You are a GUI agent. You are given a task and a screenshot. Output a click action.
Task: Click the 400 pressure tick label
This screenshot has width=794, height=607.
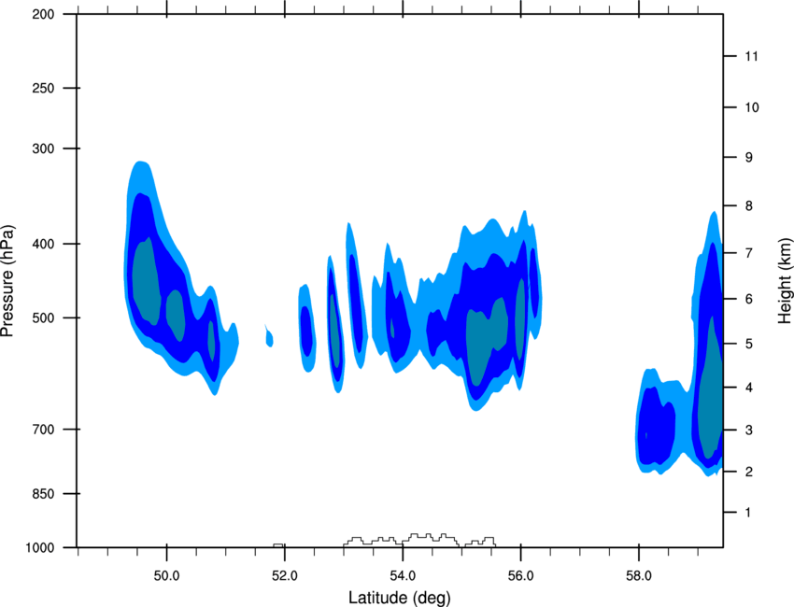point(43,244)
